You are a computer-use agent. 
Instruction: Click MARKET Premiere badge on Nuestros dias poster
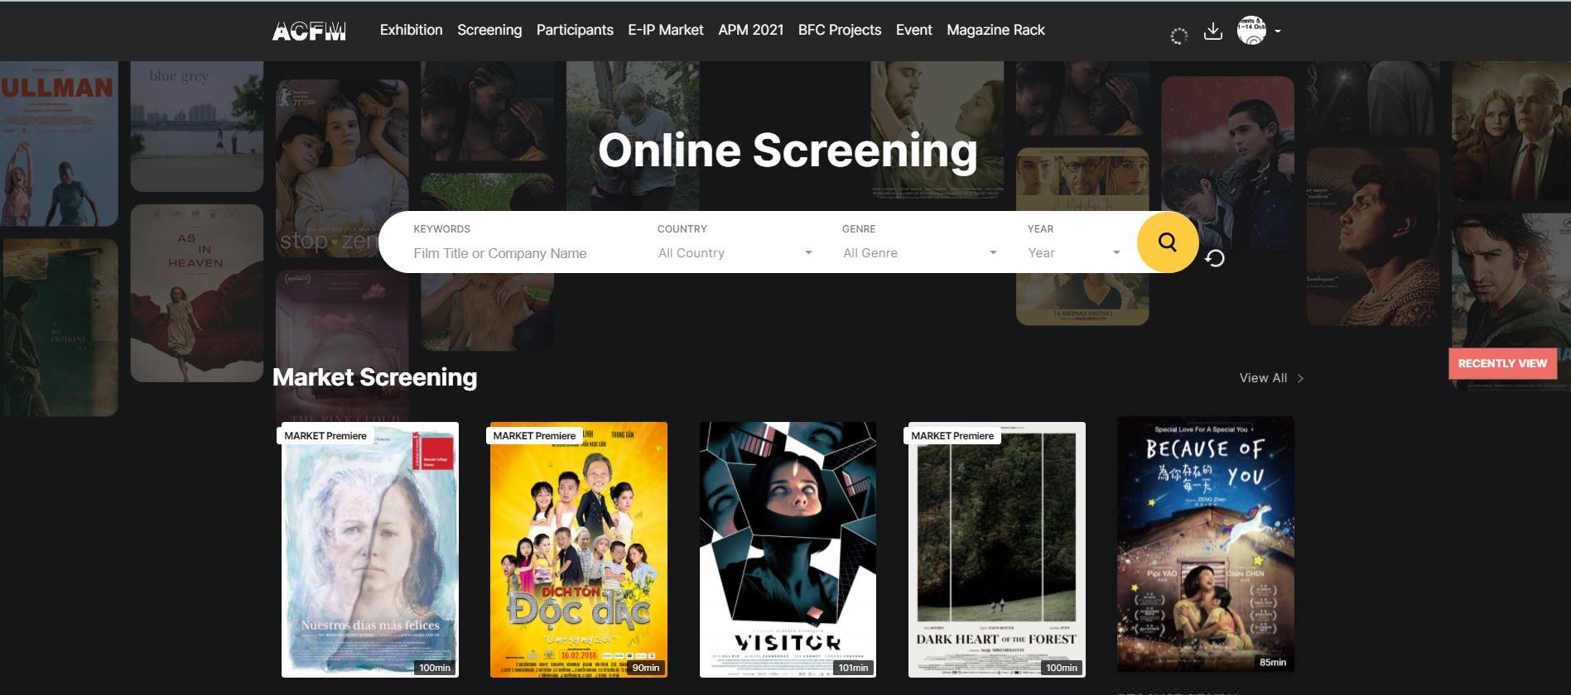pos(325,436)
